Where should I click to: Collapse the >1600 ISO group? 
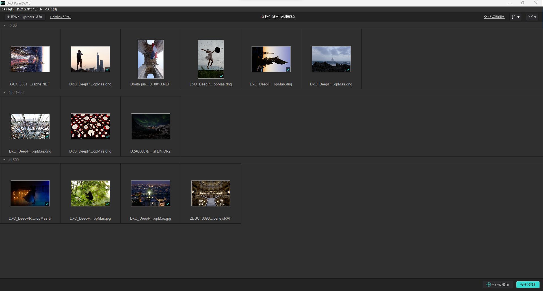4,160
